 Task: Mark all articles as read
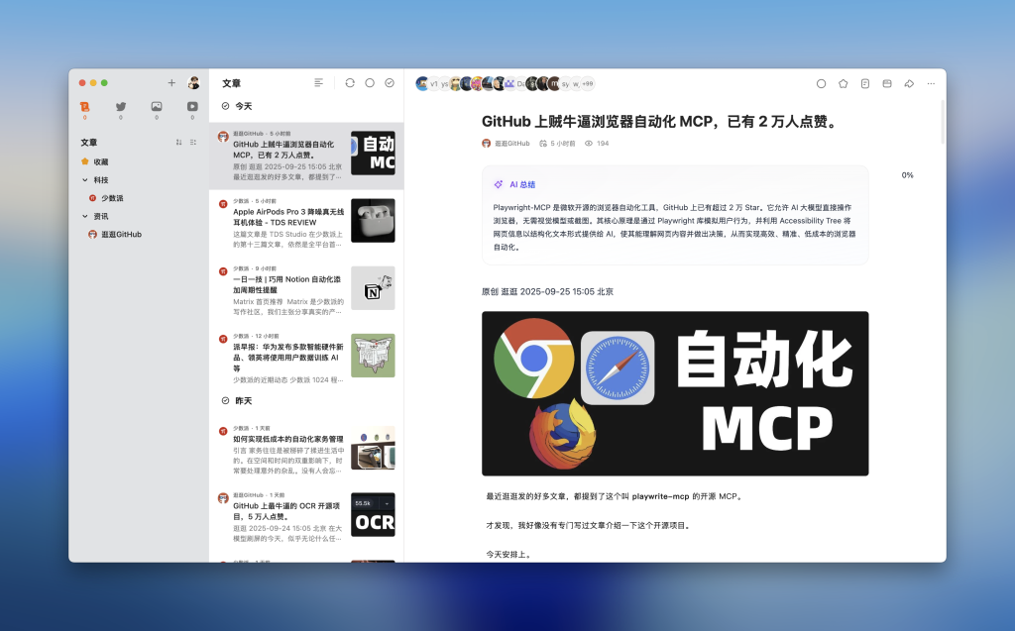coord(390,83)
